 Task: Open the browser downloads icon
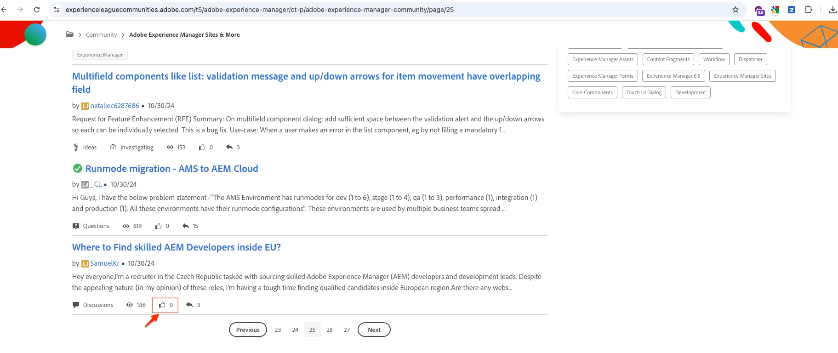coord(832,10)
